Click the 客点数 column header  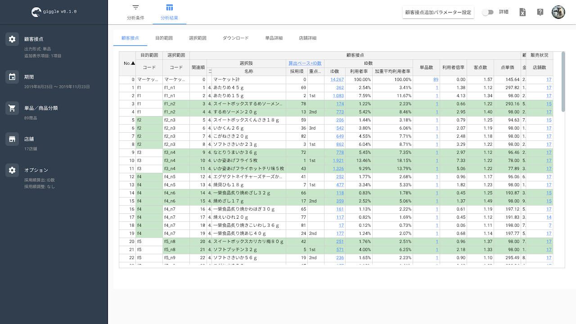[x=480, y=67]
